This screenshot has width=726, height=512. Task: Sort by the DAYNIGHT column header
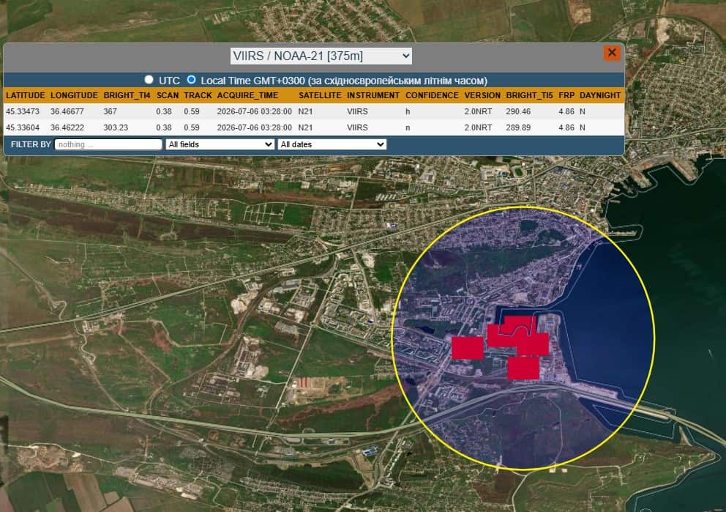pyautogui.click(x=600, y=95)
